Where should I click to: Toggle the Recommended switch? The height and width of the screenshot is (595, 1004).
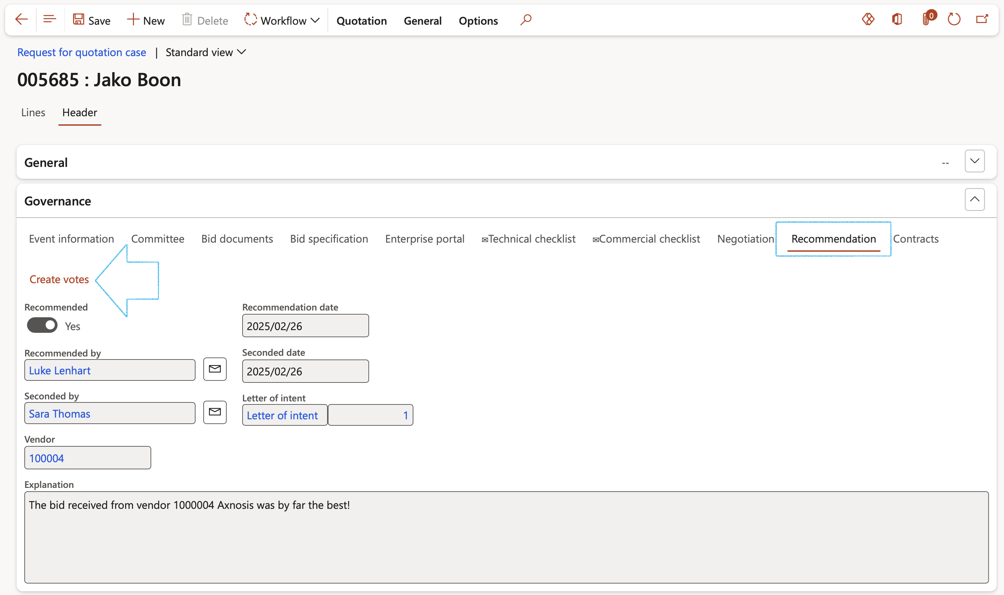(x=42, y=325)
